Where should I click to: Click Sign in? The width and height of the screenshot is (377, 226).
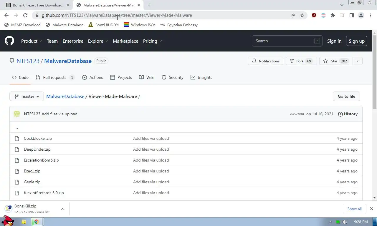[334, 41]
